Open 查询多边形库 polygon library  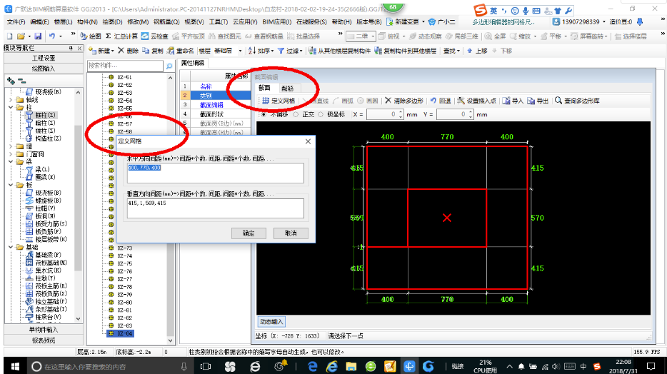click(x=577, y=101)
